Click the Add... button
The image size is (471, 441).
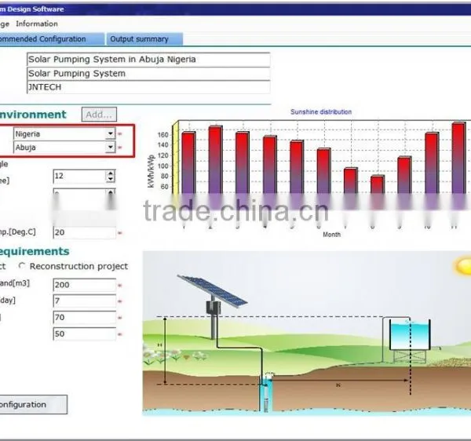pos(99,115)
